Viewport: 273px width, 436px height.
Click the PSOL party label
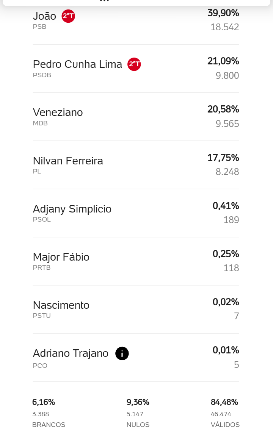click(x=42, y=219)
